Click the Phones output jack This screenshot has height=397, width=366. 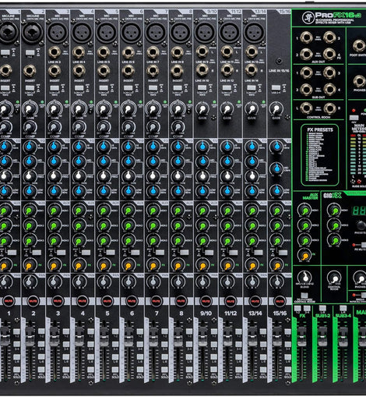pos(360,81)
